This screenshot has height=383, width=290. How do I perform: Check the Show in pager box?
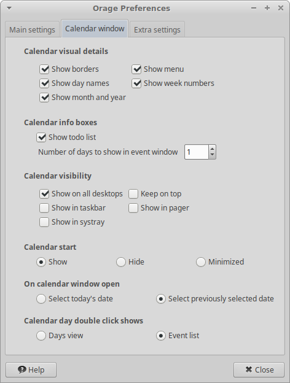[133, 208]
